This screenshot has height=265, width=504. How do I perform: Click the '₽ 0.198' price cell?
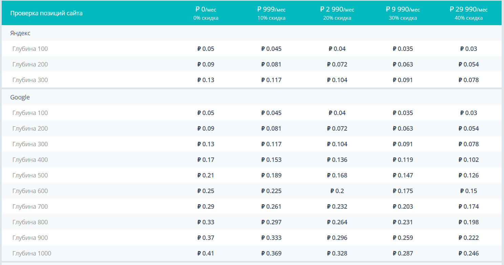[469, 222]
